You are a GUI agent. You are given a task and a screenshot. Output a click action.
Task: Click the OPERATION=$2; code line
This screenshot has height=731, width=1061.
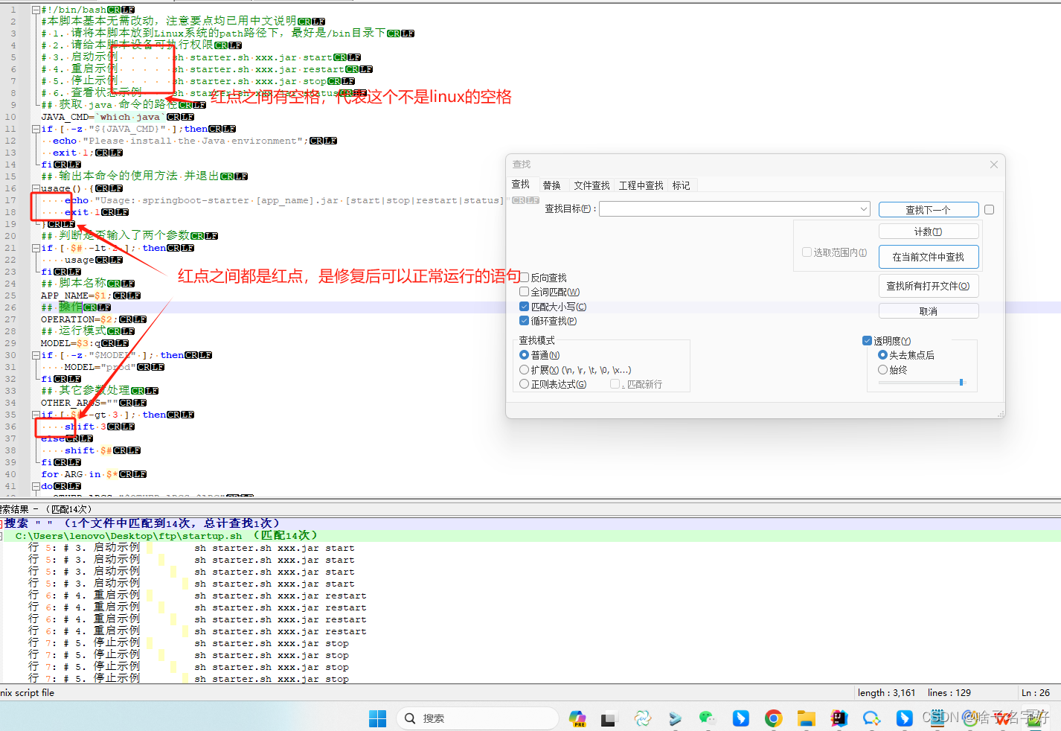[x=94, y=319]
